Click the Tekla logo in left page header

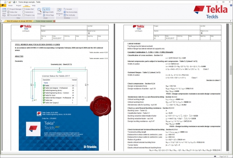(26, 27)
